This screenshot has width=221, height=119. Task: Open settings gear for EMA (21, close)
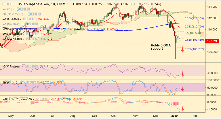(x=31, y=34)
